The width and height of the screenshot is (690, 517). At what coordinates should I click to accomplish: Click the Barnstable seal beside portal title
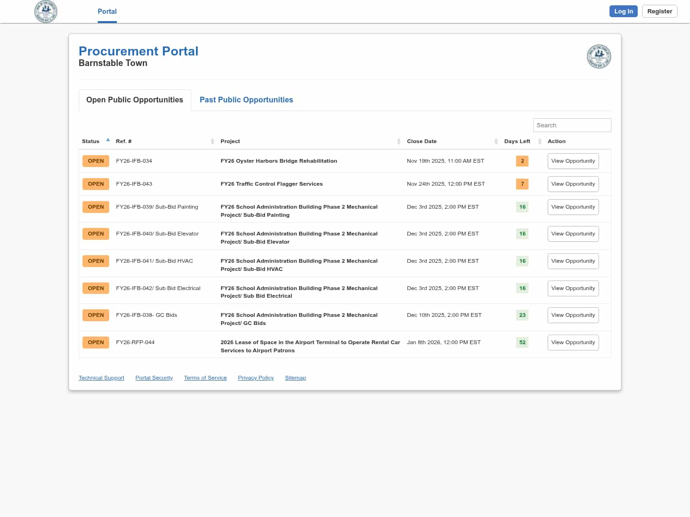pyautogui.click(x=598, y=56)
